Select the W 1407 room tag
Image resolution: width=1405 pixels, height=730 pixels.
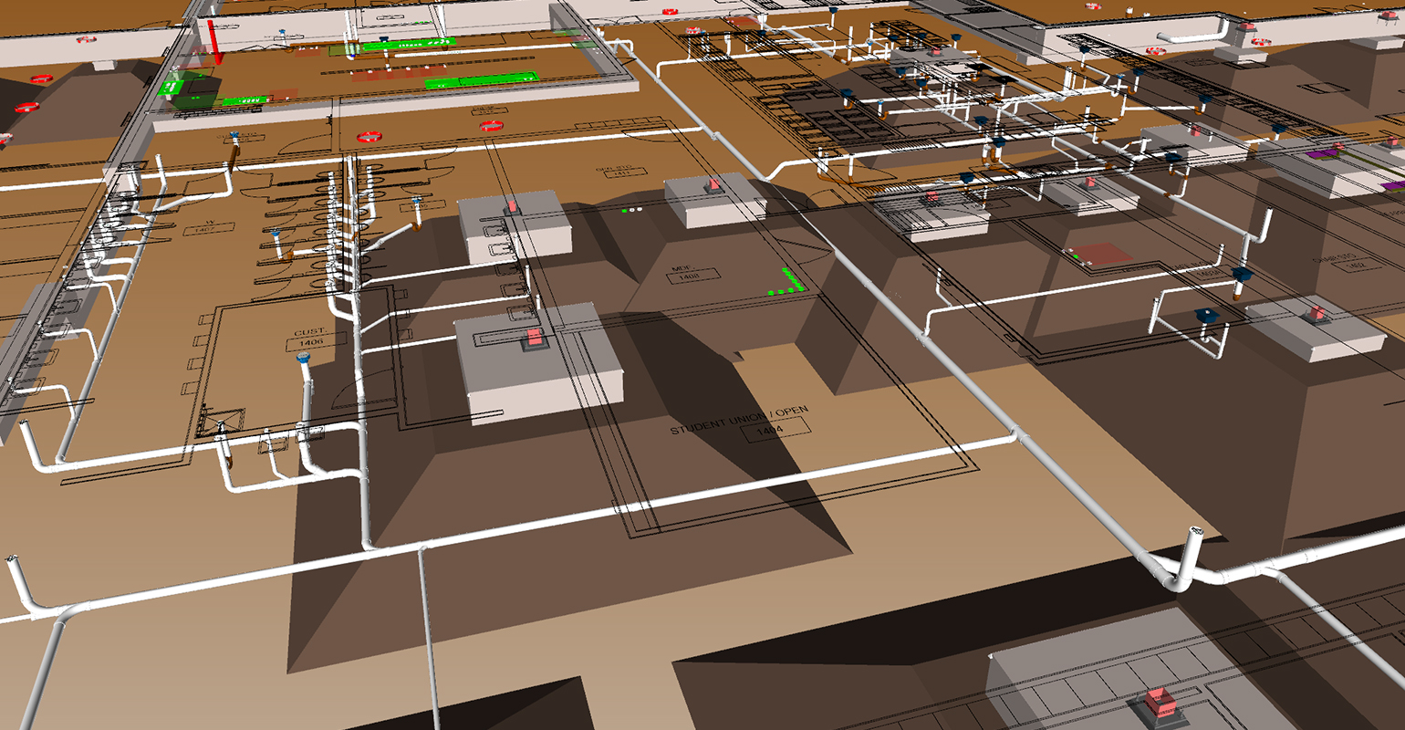point(208,226)
